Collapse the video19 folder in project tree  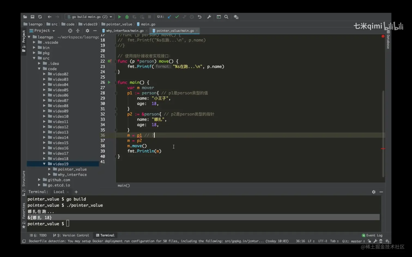[44, 164]
